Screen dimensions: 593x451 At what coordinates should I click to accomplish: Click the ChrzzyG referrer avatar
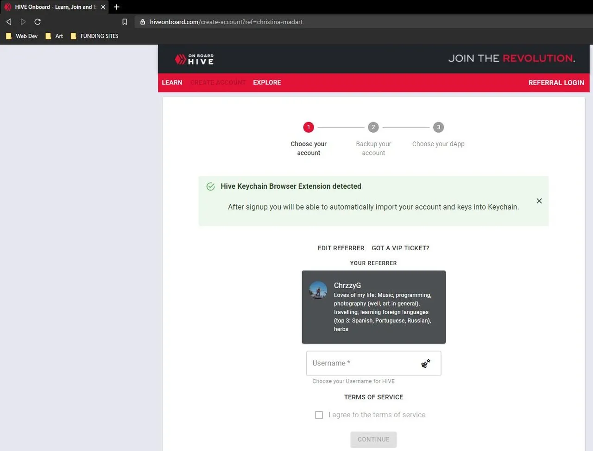tap(318, 290)
